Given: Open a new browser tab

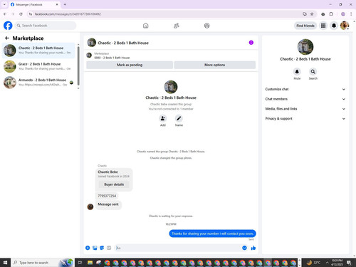Looking at the screenshot, I should (65, 4).
